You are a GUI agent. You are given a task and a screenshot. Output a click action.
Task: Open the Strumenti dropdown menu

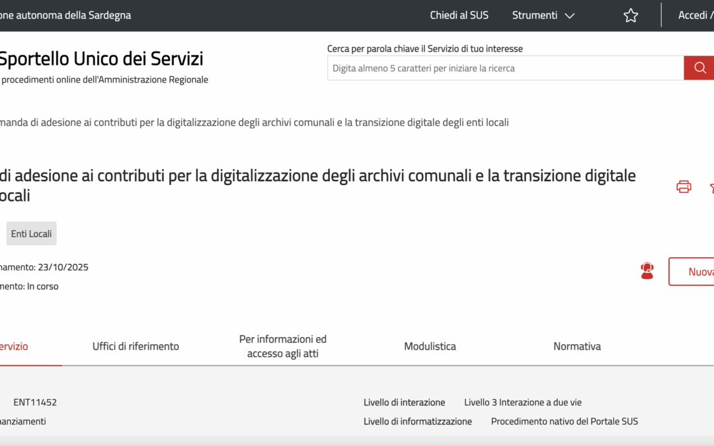pyautogui.click(x=543, y=15)
